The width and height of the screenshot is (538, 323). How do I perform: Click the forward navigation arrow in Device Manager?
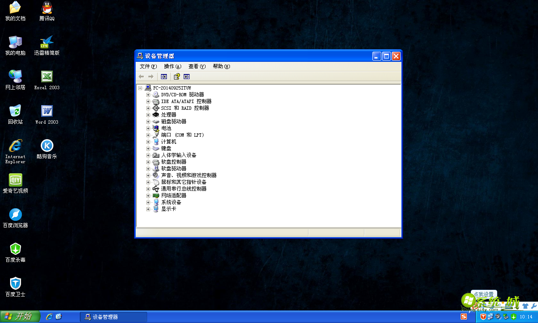point(150,77)
